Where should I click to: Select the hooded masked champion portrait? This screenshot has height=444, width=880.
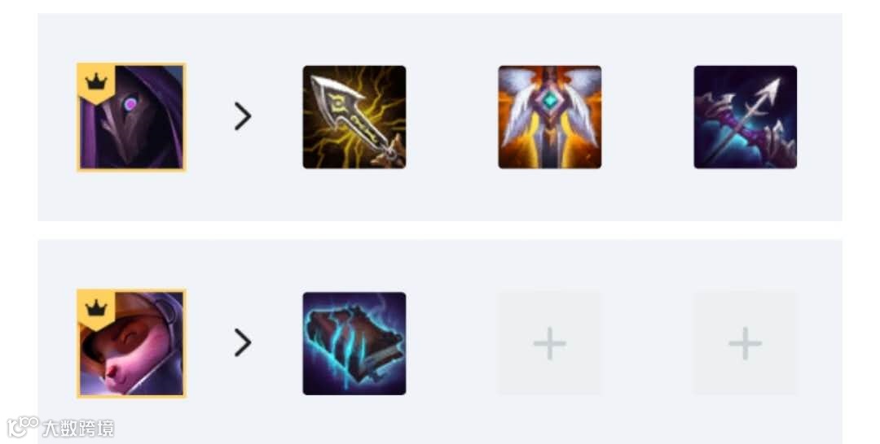[x=131, y=117]
